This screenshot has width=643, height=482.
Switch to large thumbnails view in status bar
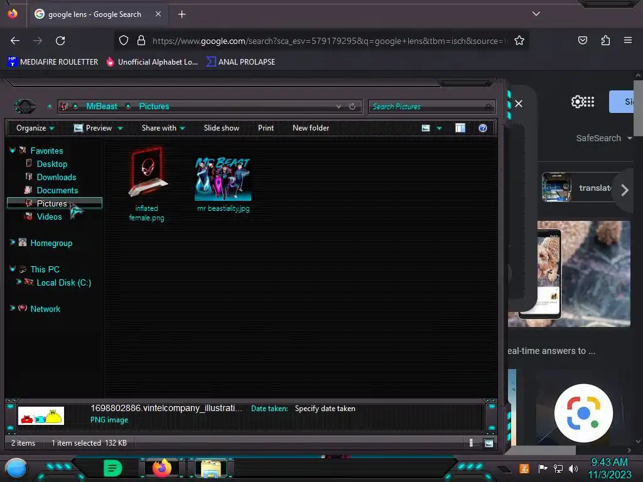tap(489, 443)
